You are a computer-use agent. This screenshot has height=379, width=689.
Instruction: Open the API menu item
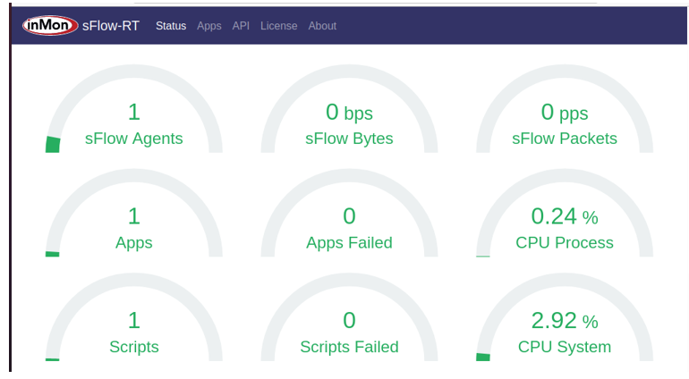pyautogui.click(x=241, y=26)
